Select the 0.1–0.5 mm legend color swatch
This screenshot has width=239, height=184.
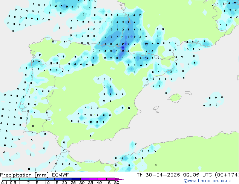point(6,179)
